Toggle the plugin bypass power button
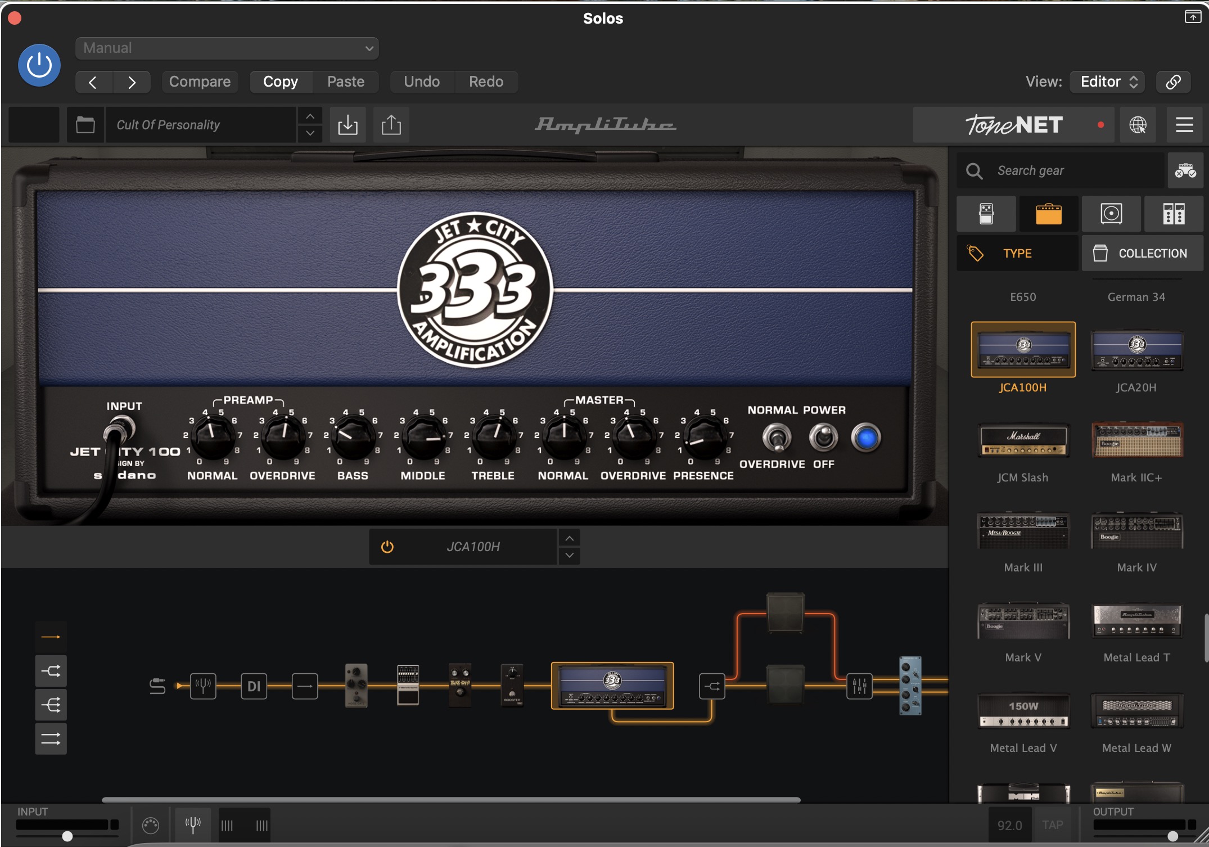This screenshot has width=1209, height=847. (x=39, y=65)
